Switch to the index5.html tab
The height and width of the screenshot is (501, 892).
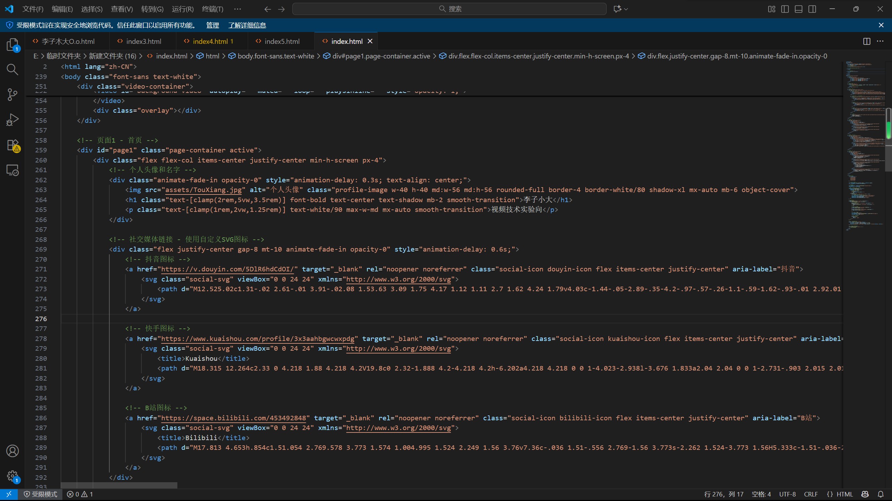point(282,41)
